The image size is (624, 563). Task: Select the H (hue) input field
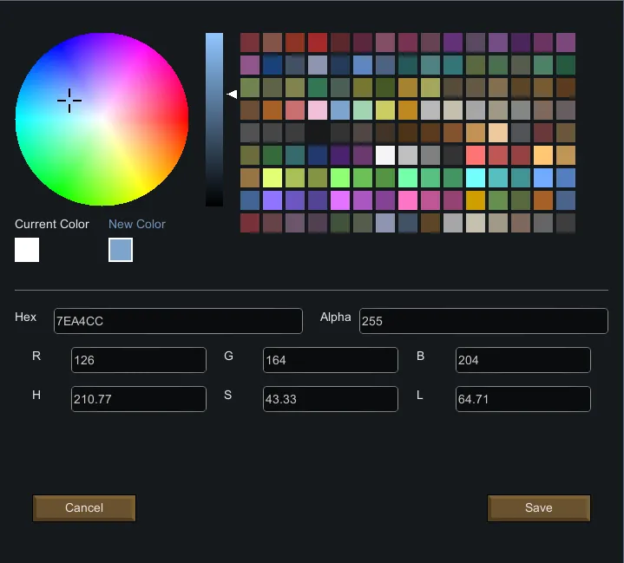[139, 399]
